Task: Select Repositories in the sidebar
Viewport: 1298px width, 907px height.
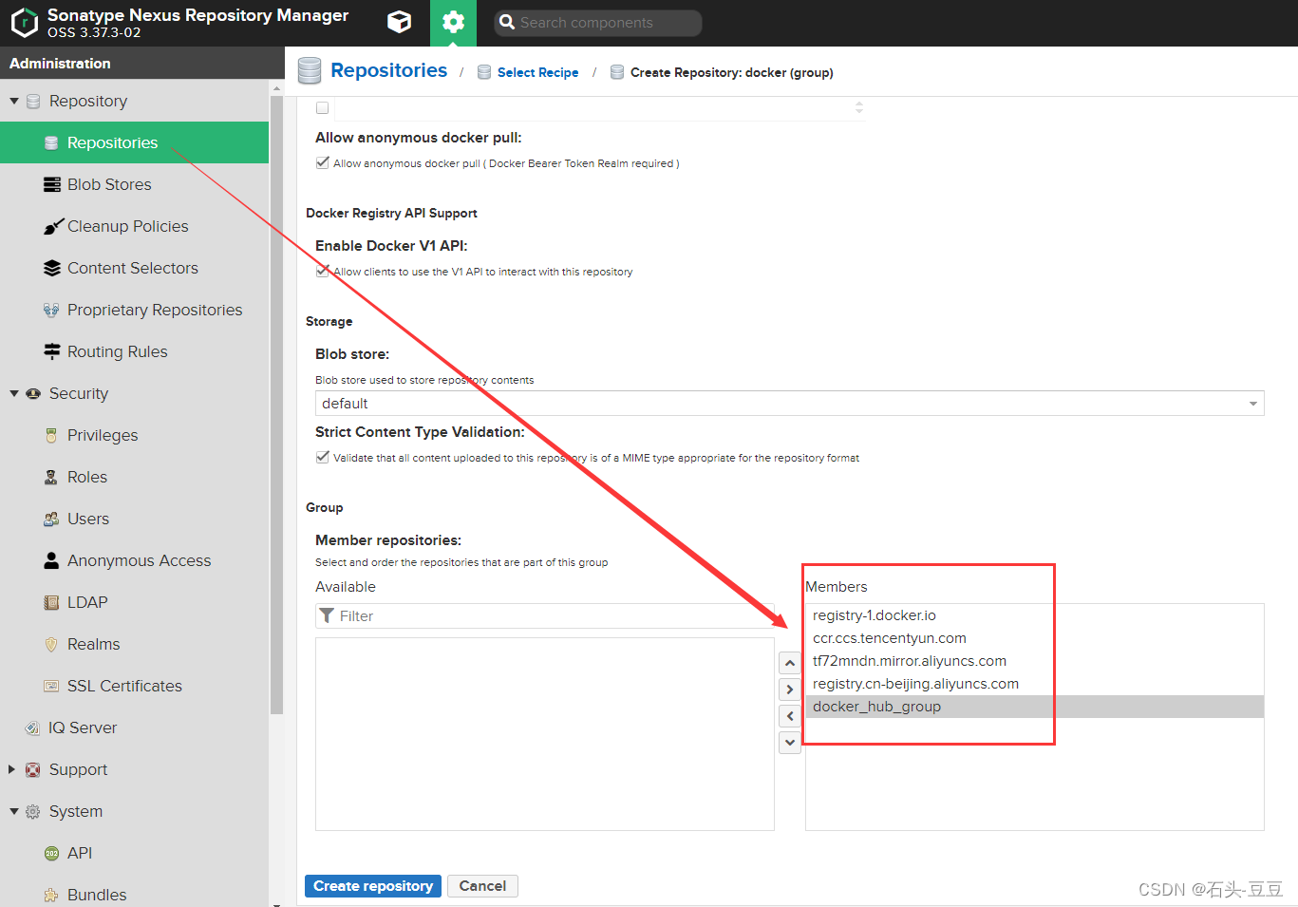Action: coord(134,142)
